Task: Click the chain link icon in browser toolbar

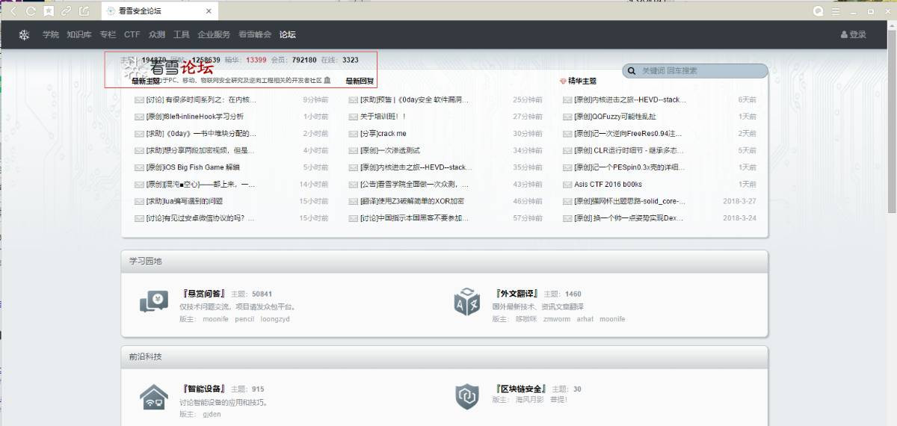Action: pyautogui.click(x=67, y=11)
